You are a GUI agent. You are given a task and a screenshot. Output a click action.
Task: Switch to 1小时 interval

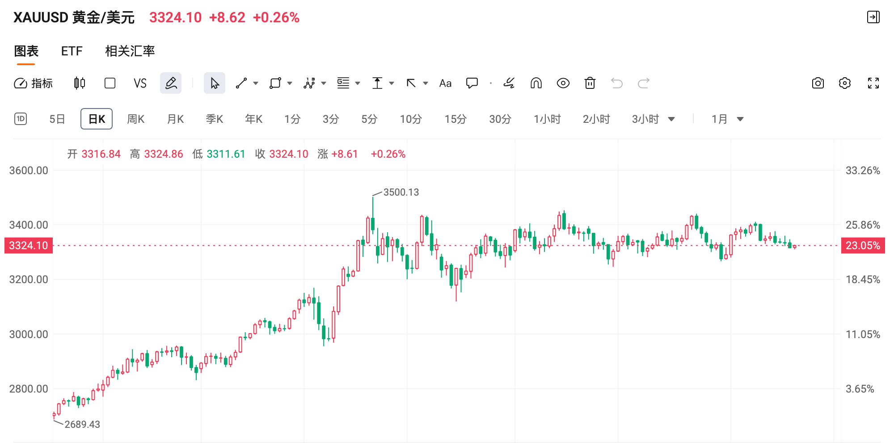(547, 119)
